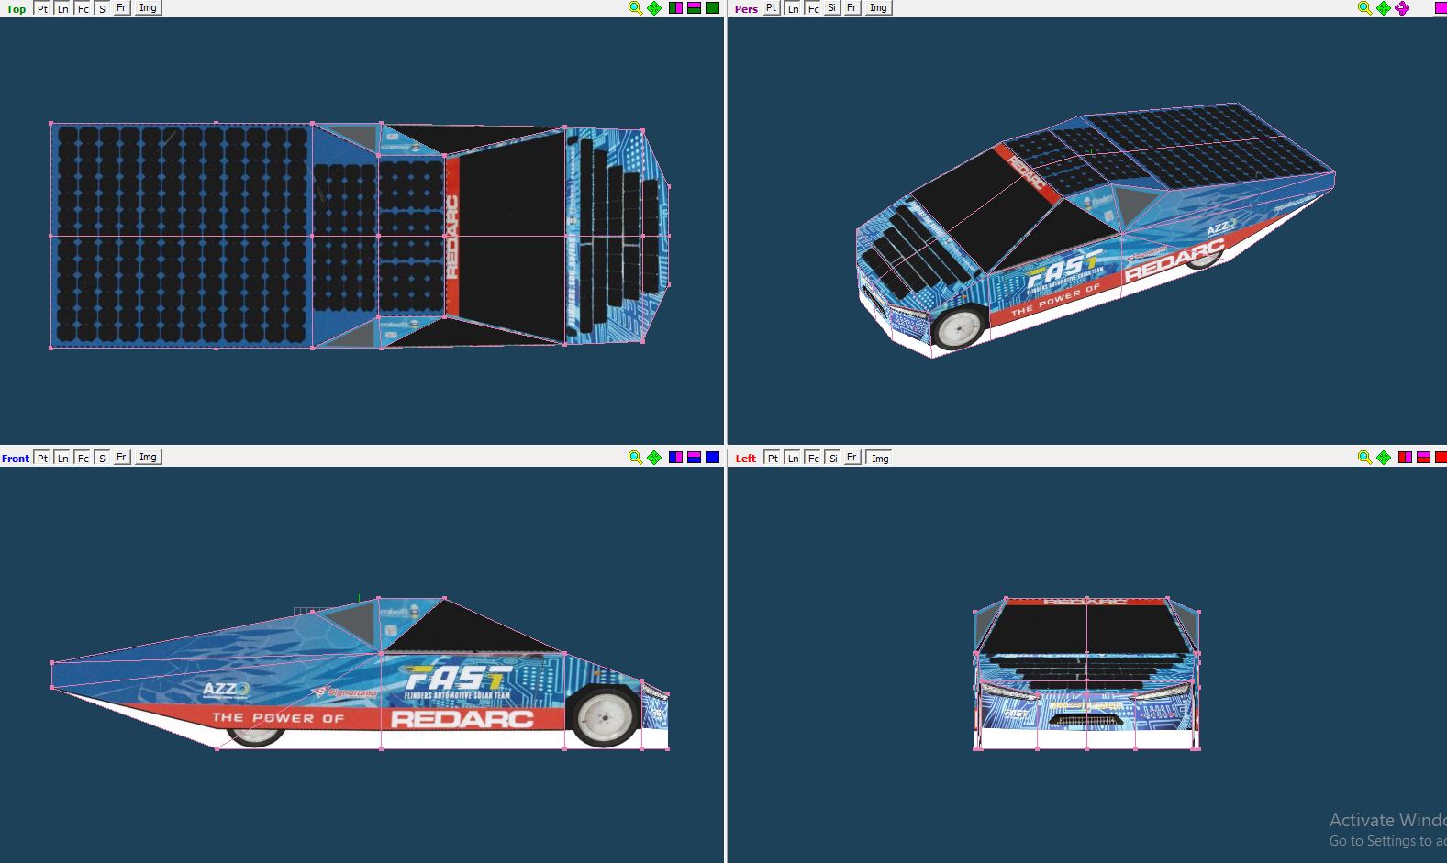1447x863 pixels.
Task: Toggle Si display in Left view
Action: (833, 458)
